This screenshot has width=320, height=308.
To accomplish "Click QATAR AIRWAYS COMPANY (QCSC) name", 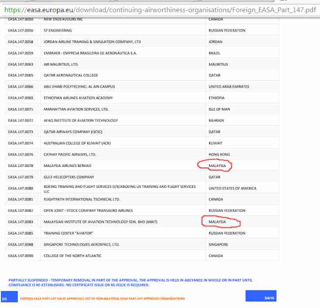I will coord(73,131).
